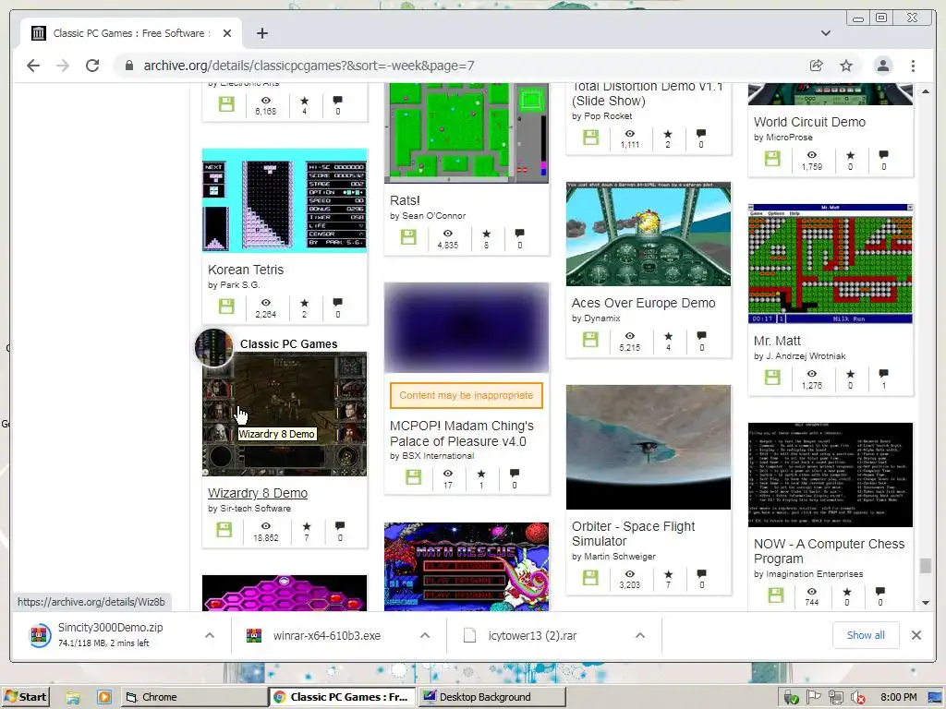Viewport: 946px width, 709px height.
Task: Switch to Chrome folder taskbar item
Action: pos(194,697)
